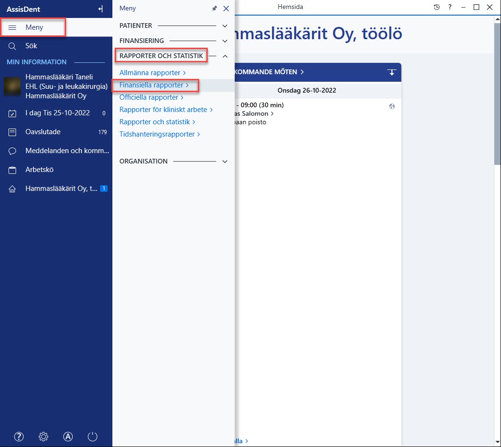Click the Arbetskö queue icon
This screenshot has width=501, height=447.
coord(12,170)
